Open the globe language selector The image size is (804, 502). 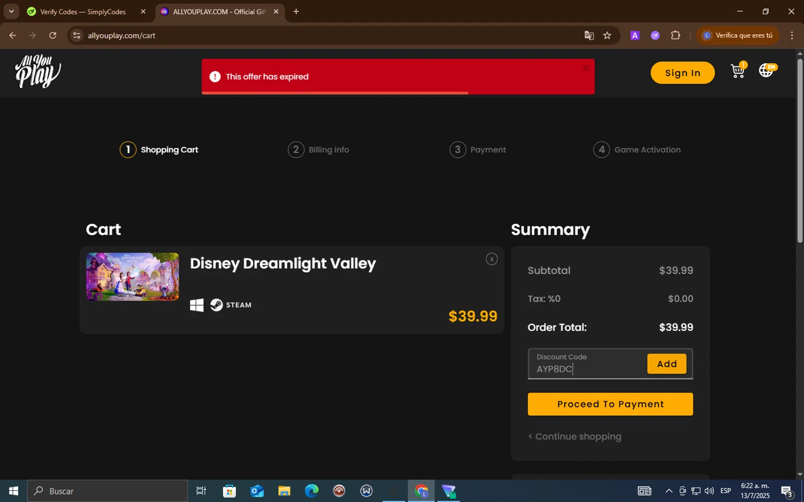766,70
